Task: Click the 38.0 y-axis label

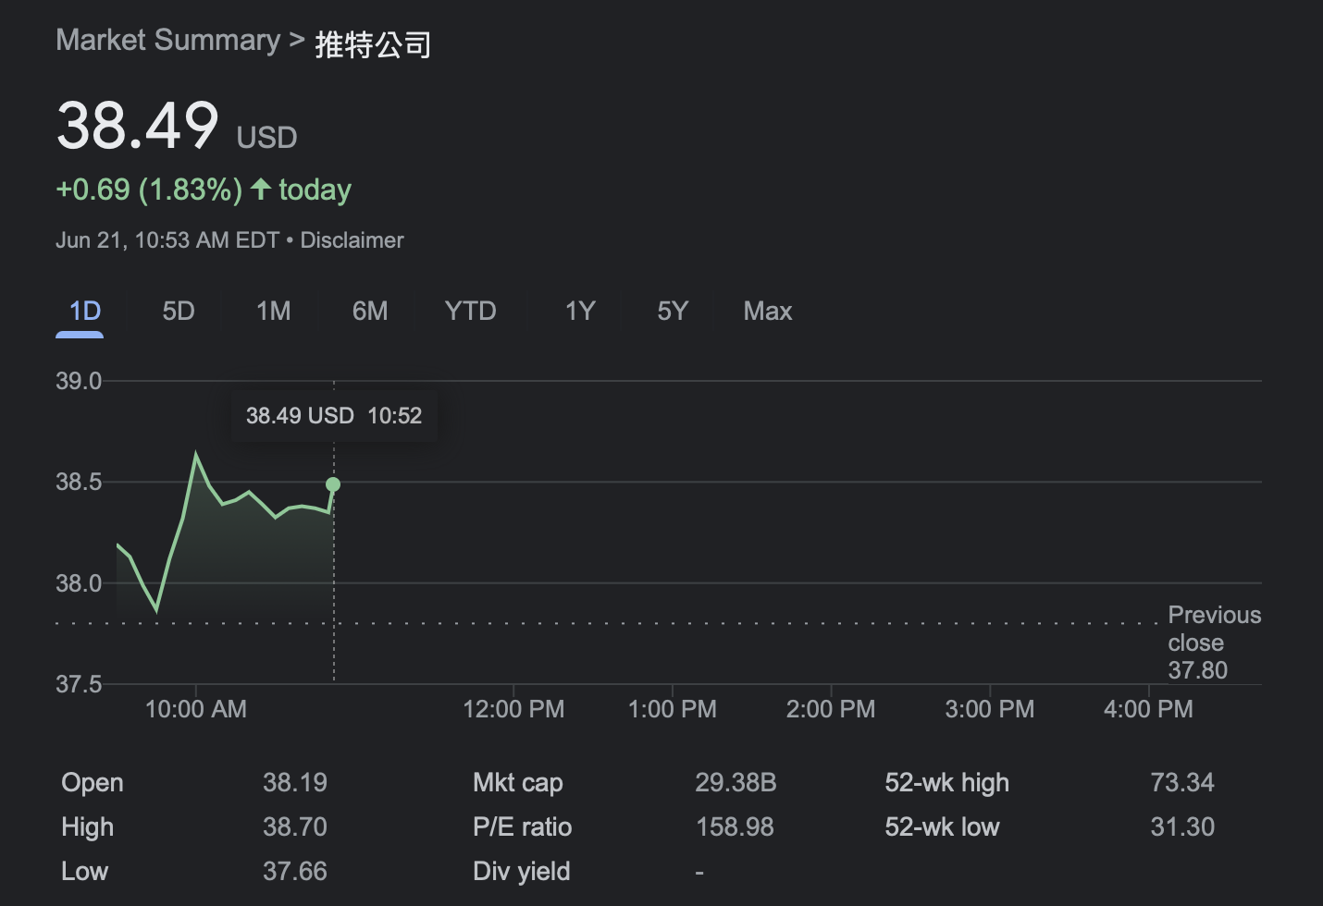Action: click(x=79, y=583)
